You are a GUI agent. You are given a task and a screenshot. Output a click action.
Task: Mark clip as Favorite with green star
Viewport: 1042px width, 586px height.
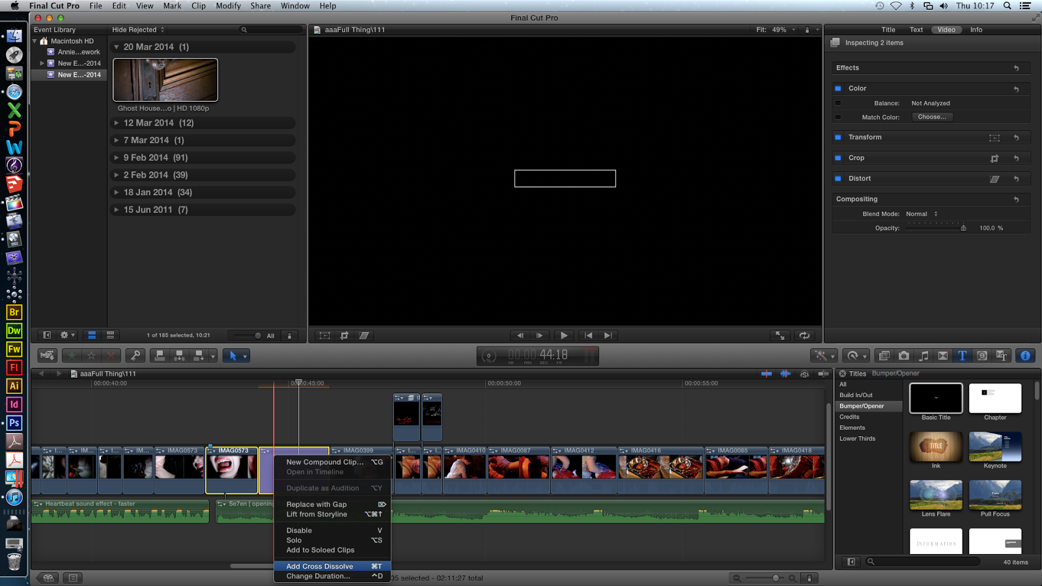tap(72, 356)
